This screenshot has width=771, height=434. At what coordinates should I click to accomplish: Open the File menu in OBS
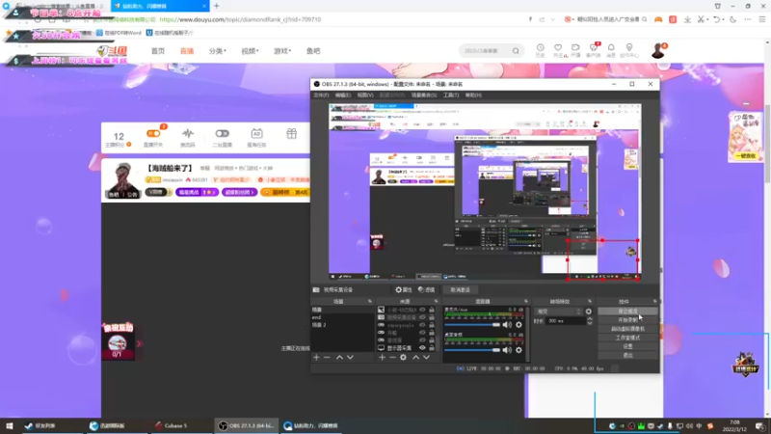coord(321,95)
